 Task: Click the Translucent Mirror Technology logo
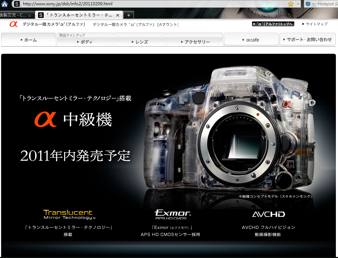tap(69, 214)
